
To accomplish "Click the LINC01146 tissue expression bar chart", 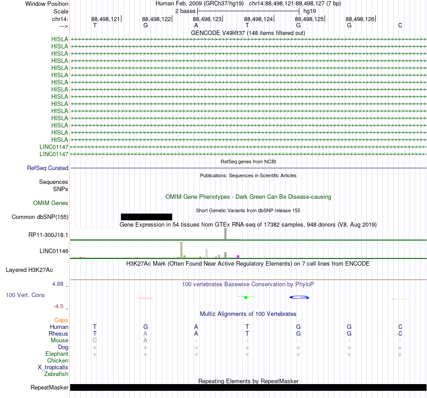I will coord(155,249).
